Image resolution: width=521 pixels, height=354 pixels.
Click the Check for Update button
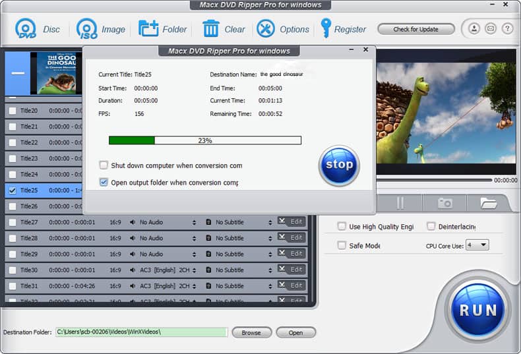(x=415, y=29)
